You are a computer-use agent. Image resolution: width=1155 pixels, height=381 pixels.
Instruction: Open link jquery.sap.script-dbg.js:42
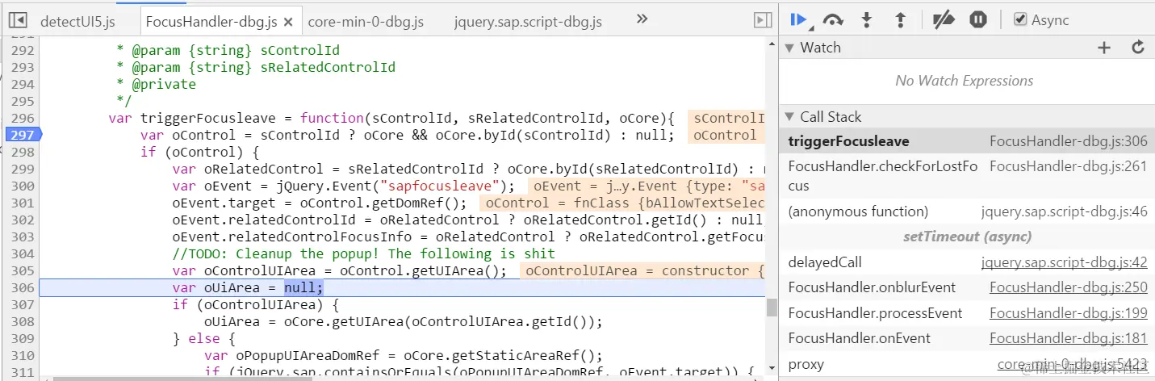tap(1064, 262)
